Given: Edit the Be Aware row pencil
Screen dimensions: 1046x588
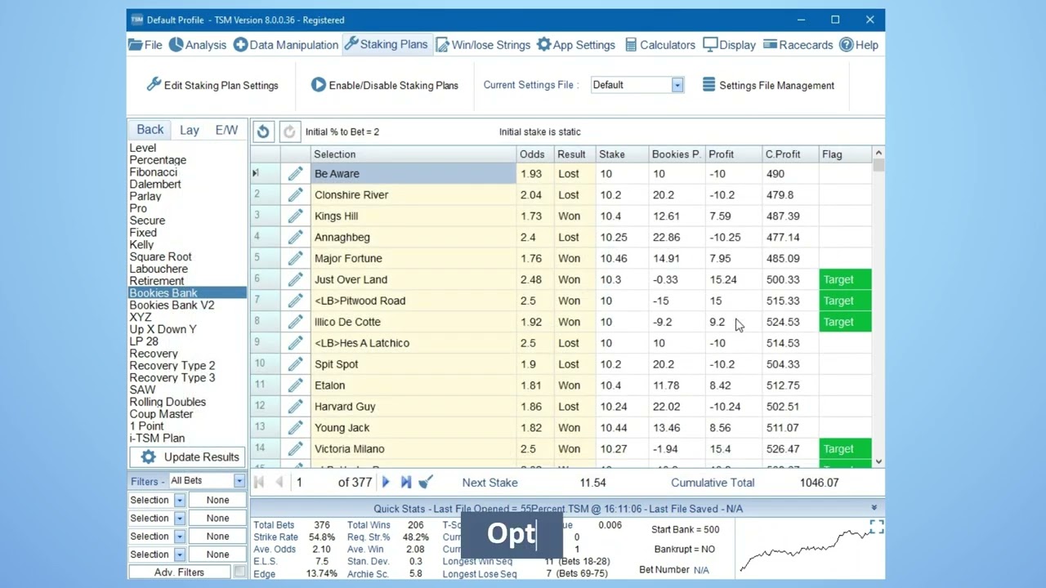Looking at the screenshot, I should click(x=295, y=173).
